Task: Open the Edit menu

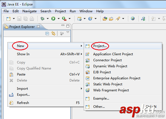Action: click(16, 11)
